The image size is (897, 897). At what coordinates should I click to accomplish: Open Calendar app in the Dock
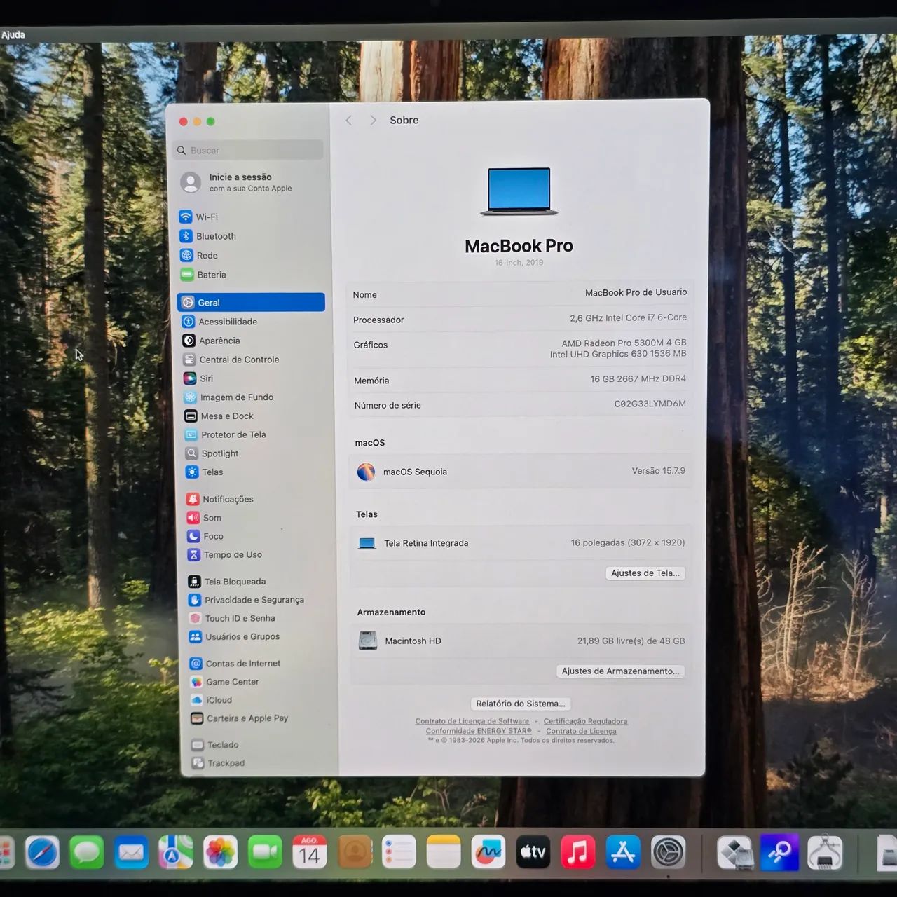(x=310, y=852)
